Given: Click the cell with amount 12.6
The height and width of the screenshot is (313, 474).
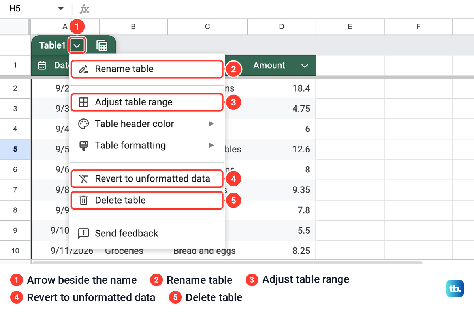Looking at the screenshot, I should click(282, 149).
